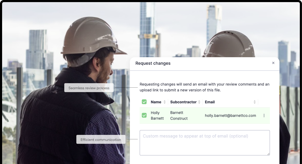This screenshot has width=302, height=164.
Task: Sort the Email column using its arrows
Action: tap(255, 102)
